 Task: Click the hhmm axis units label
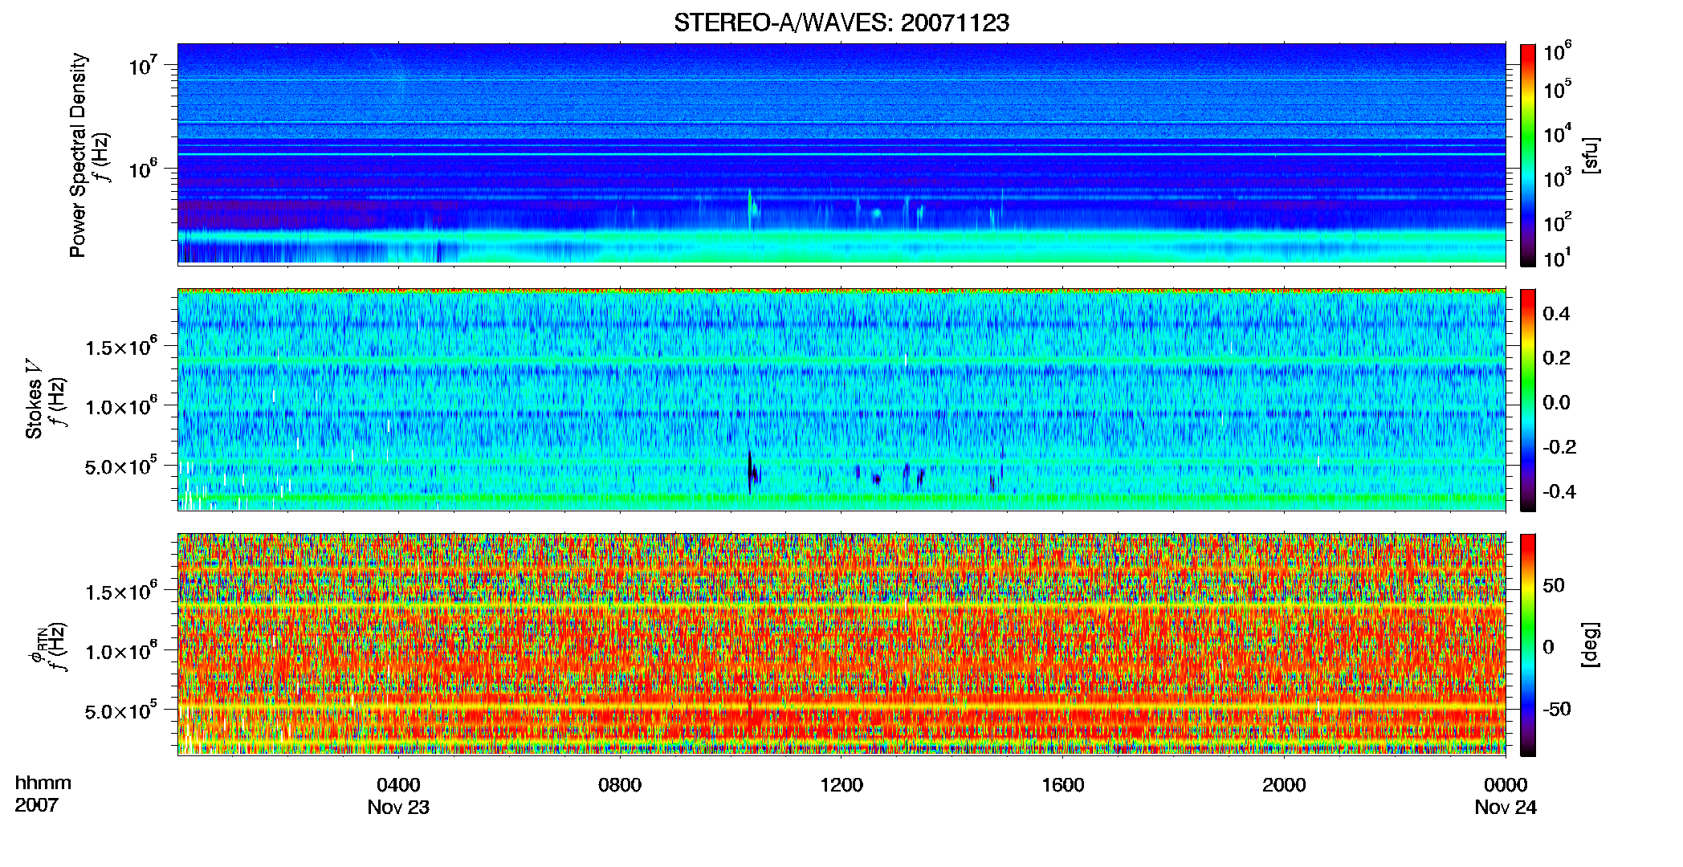click(43, 784)
